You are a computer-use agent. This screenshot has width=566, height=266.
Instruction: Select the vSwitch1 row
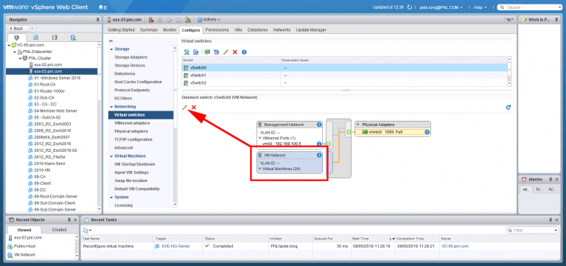(x=344, y=75)
